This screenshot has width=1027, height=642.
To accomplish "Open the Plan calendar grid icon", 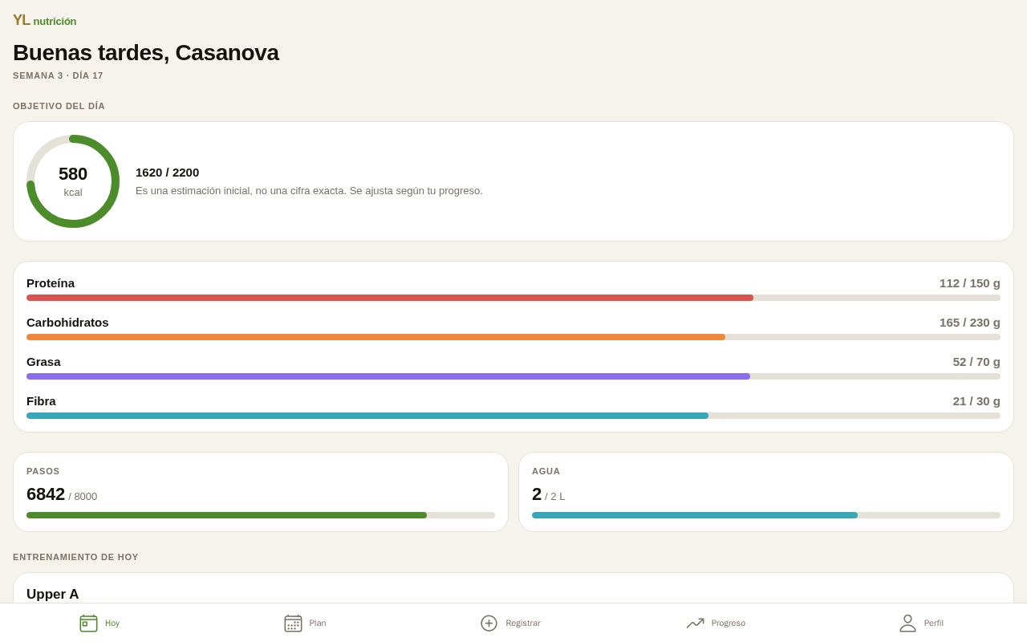I will (x=293, y=623).
